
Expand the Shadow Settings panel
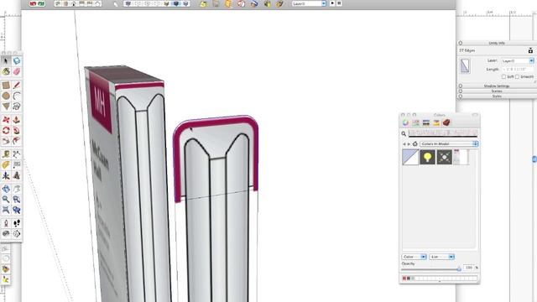click(461, 86)
